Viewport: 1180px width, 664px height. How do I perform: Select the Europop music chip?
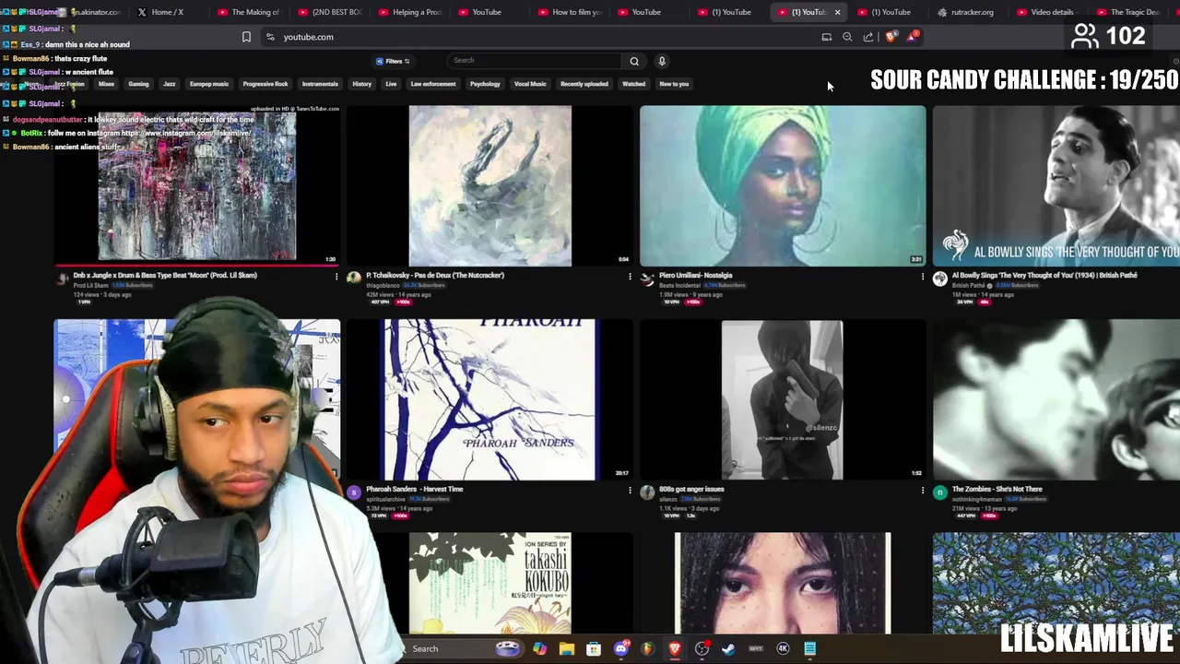coord(209,84)
